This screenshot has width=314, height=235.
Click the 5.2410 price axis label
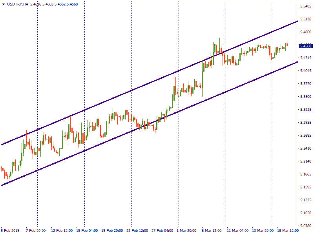(305, 148)
